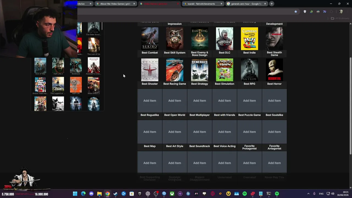Switch to the About Me: Video Games tab
Viewport: 352px width, 198px height.
(x=116, y=4)
